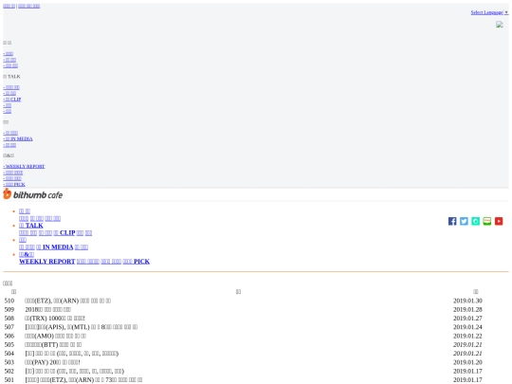
Task: Open post 501 about ETZ, ARN and 73
Action: (x=83, y=380)
